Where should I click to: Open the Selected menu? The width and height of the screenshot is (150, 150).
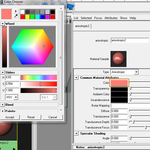86,18
